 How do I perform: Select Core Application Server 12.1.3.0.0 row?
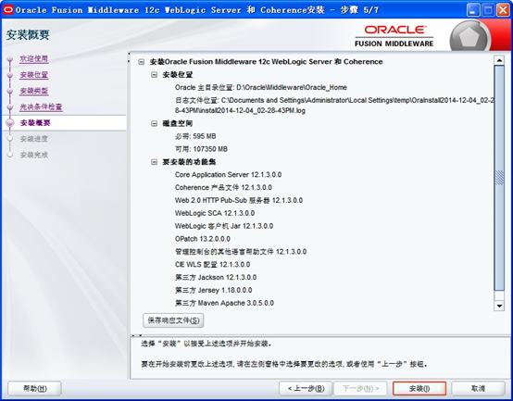(228, 175)
